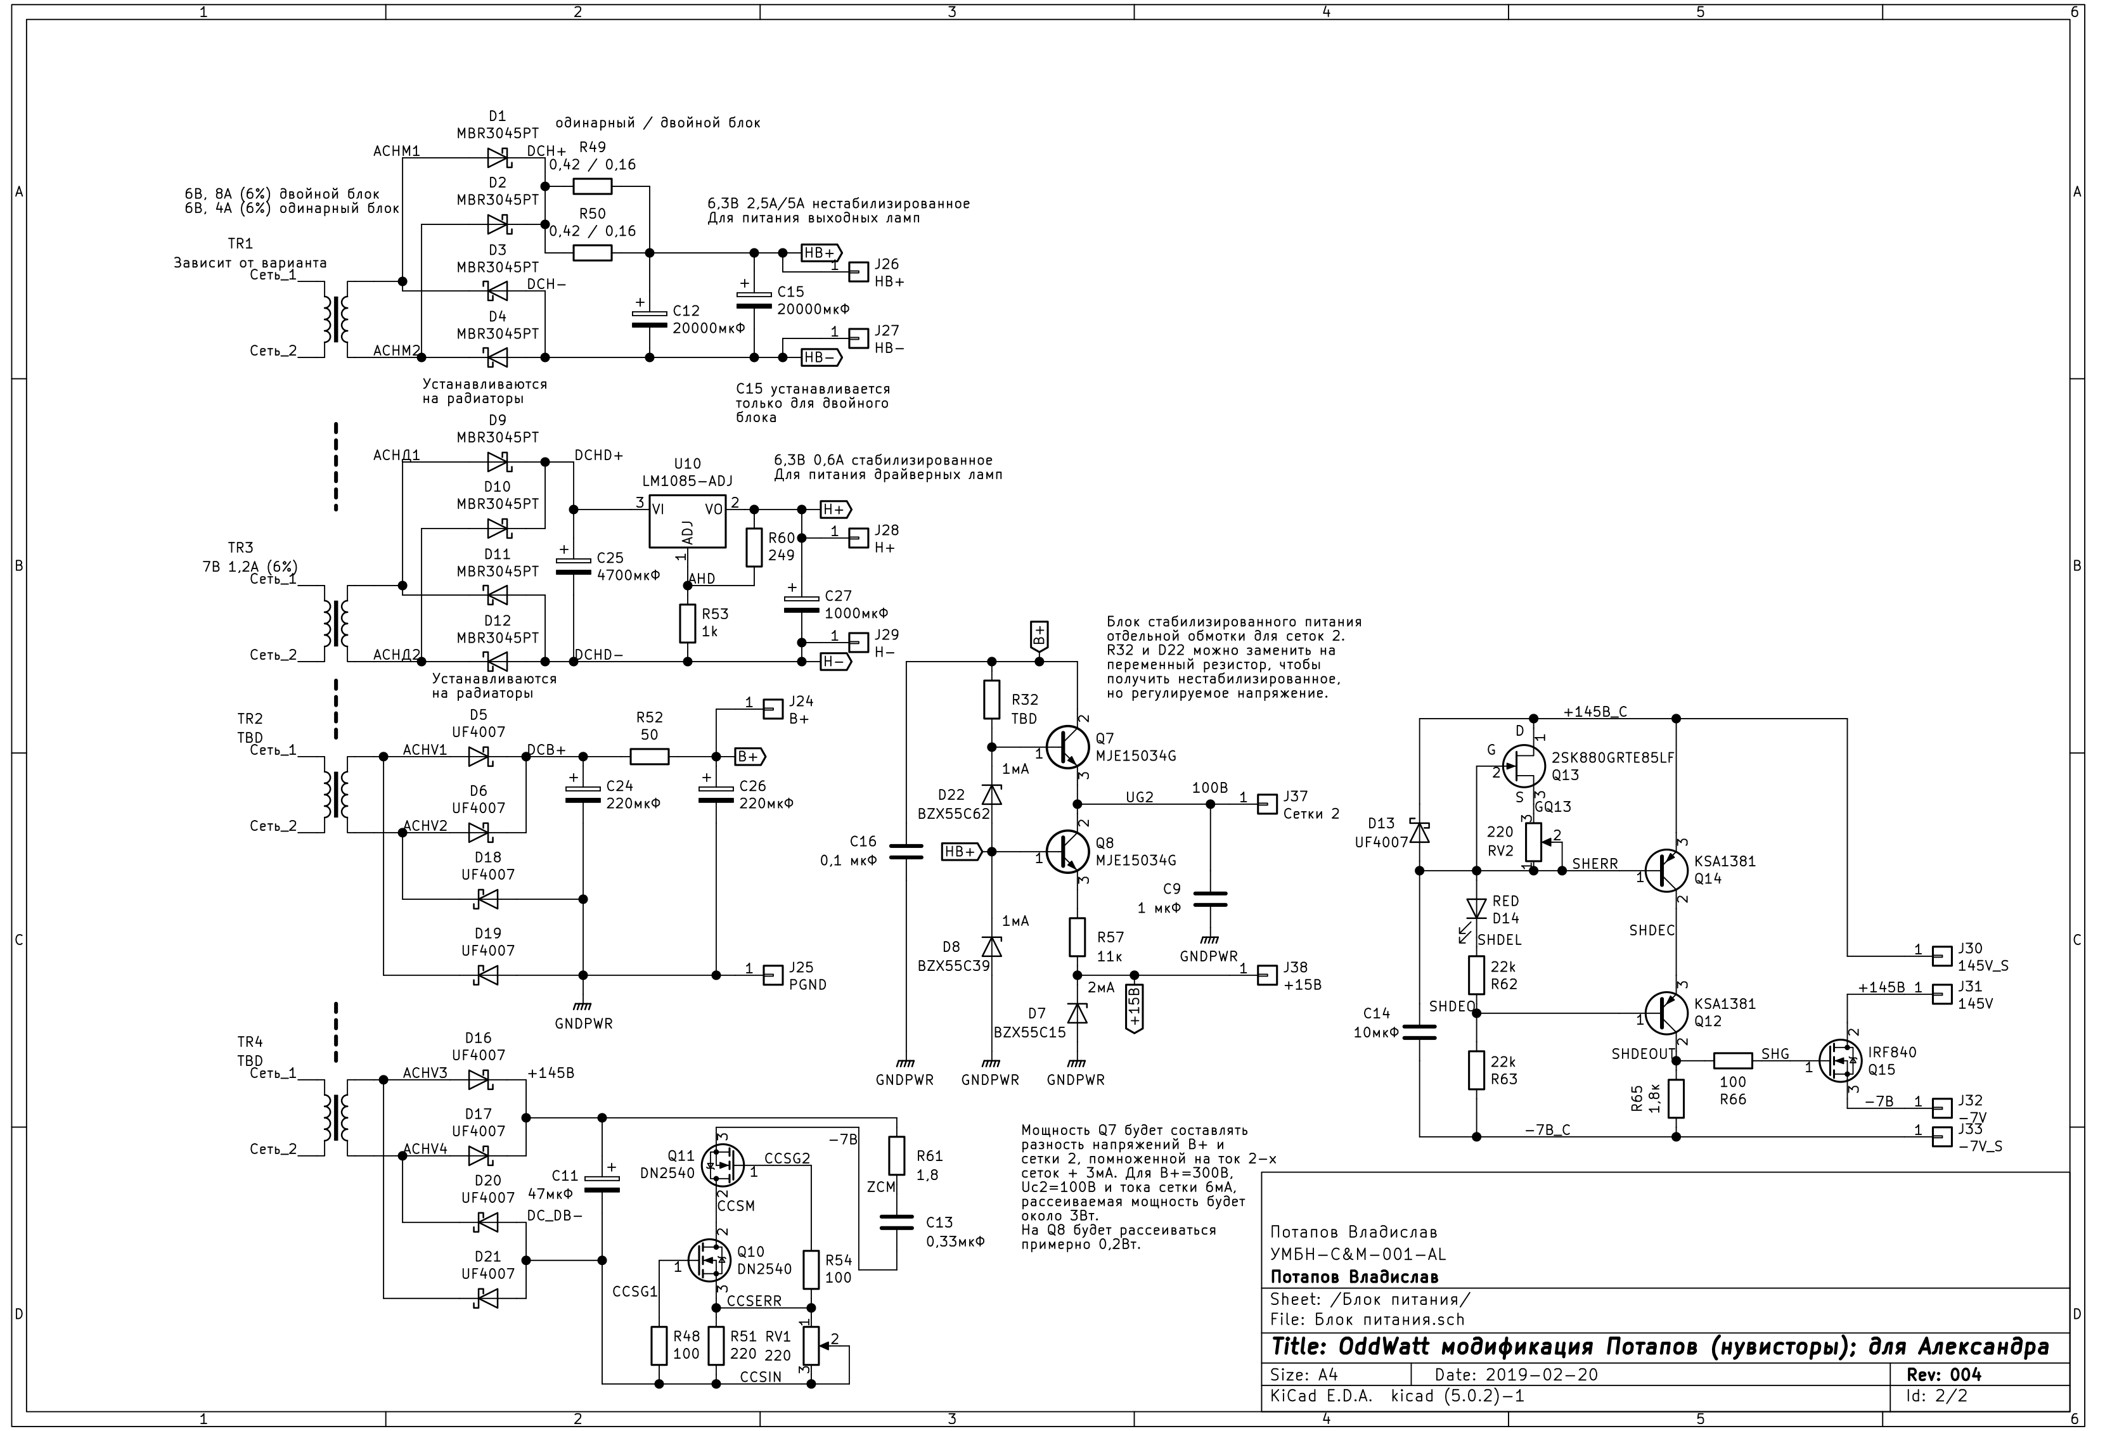Click the Rev: 004 field
This screenshot has height=1431, width=2105.
(x=1944, y=1374)
